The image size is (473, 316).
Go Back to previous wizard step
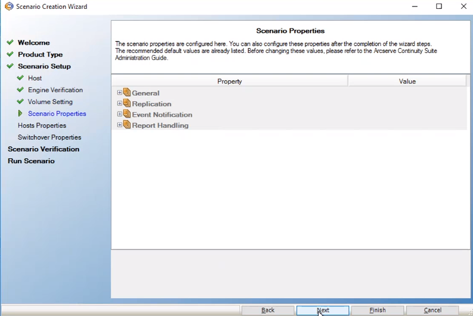tap(267, 310)
